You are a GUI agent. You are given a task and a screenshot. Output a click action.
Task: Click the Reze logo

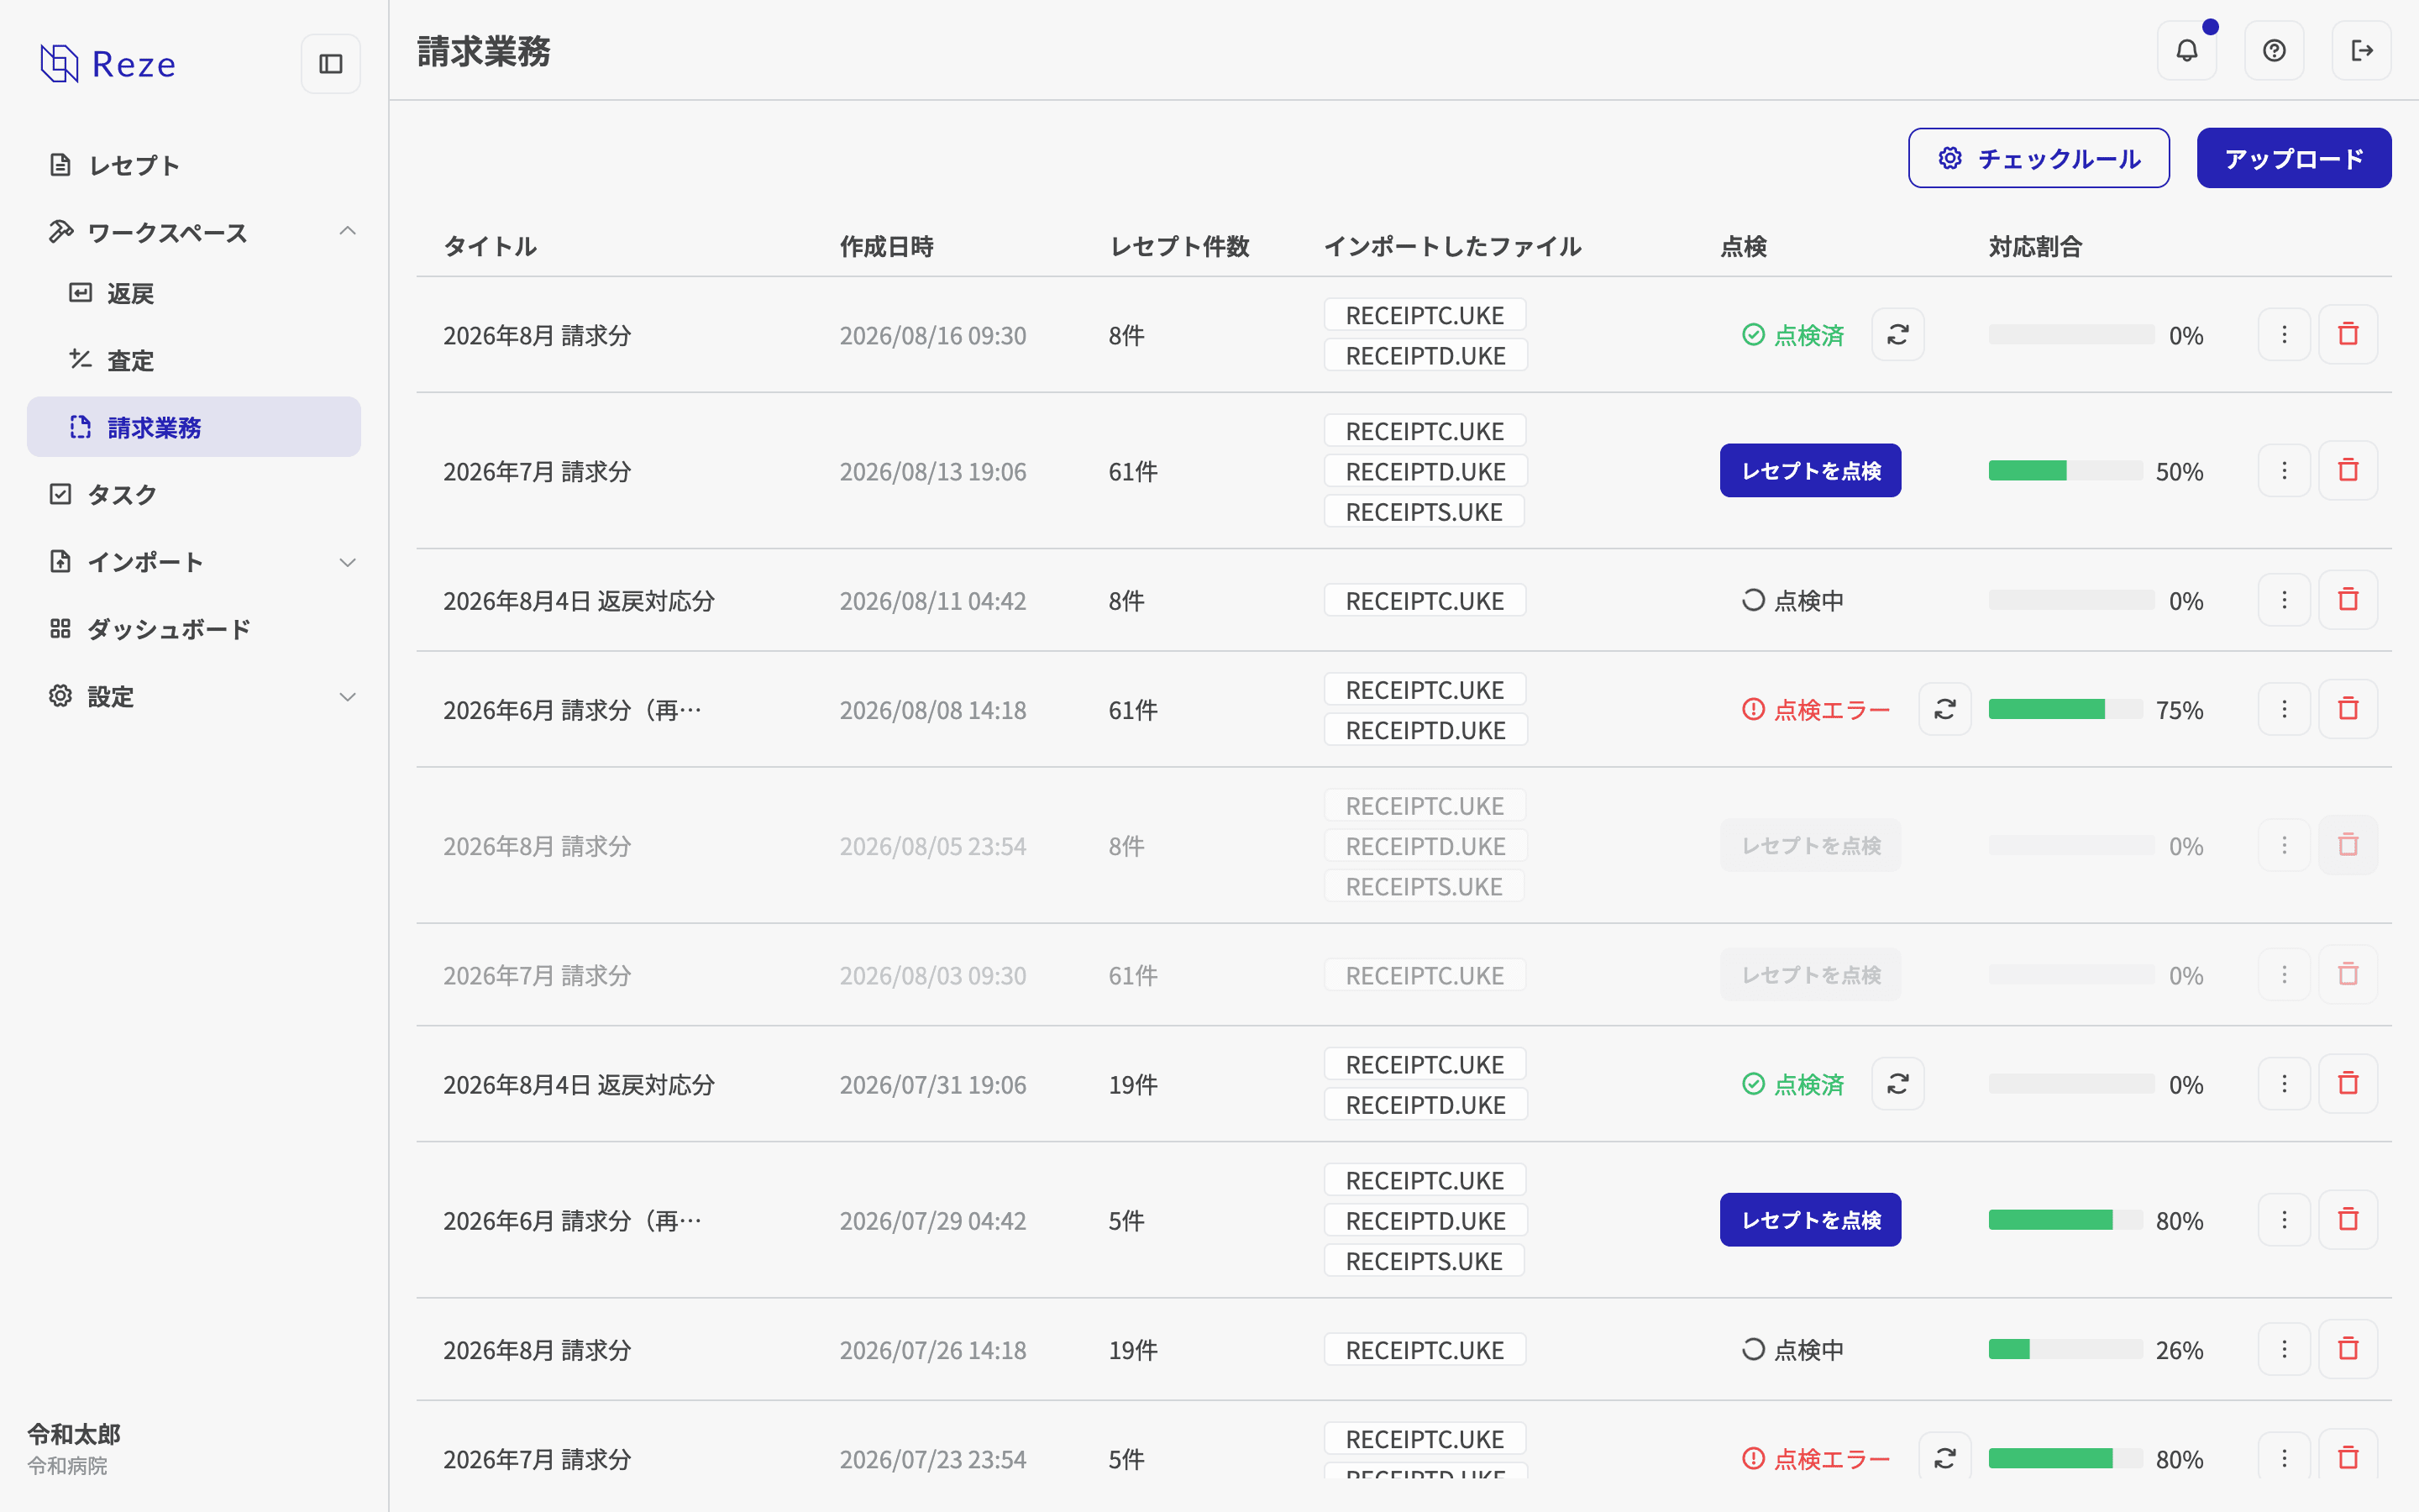(x=108, y=64)
